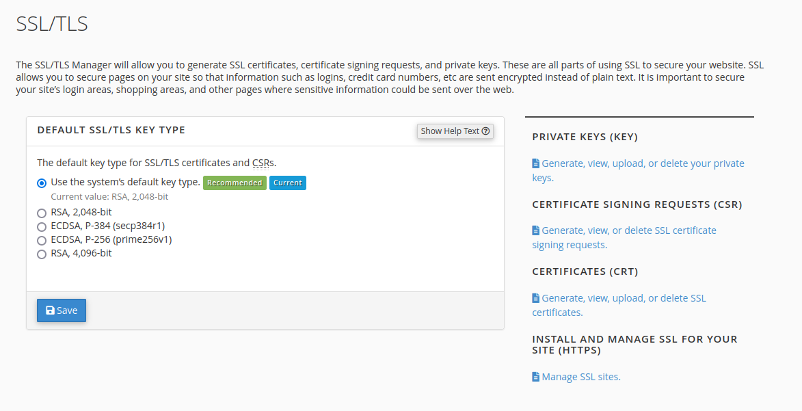This screenshot has height=411, width=802.
Task: Select the RSA, 2,048-bit key type
Action: tap(41, 212)
